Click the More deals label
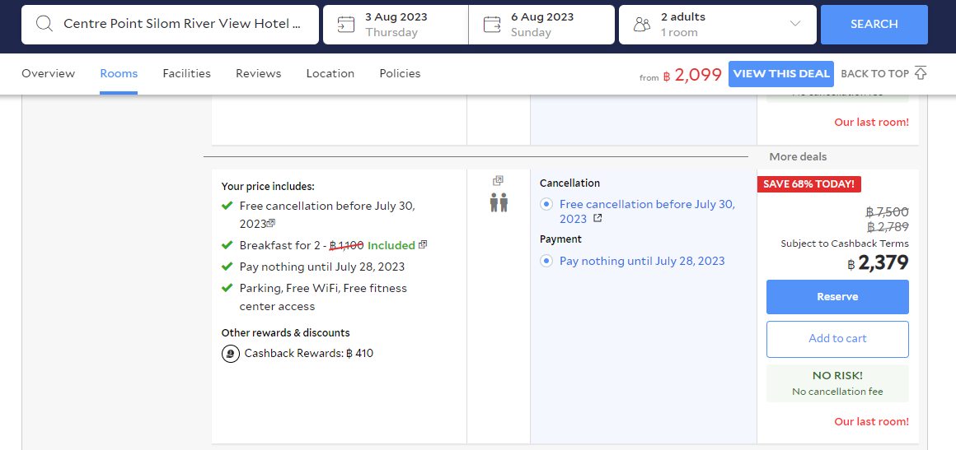This screenshot has height=450, width=956. pos(798,157)
